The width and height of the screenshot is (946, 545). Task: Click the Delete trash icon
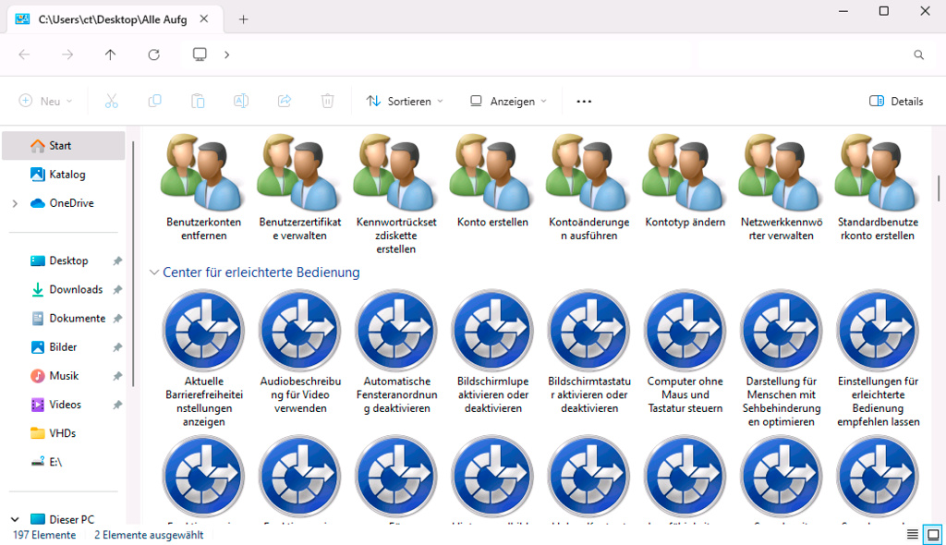point(328,102)
